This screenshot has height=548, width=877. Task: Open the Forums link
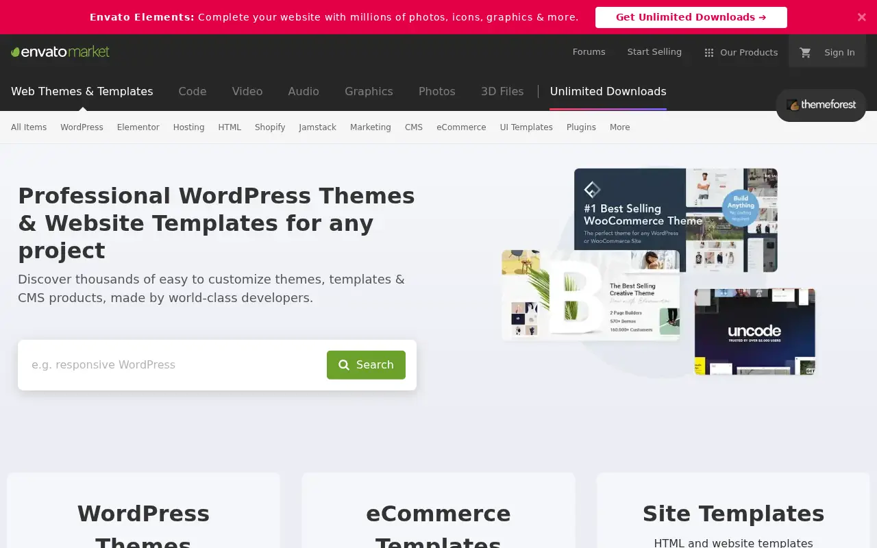[x=589, y=52]
